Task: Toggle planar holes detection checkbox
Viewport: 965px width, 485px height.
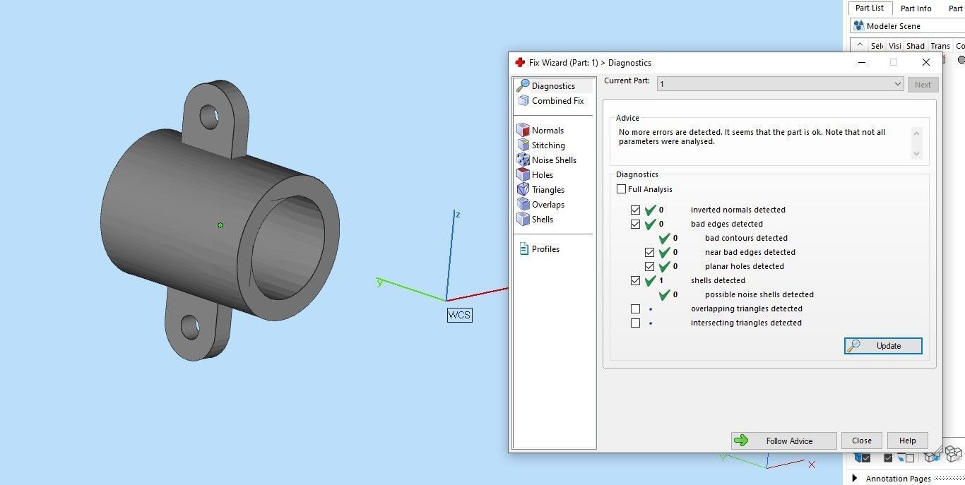Action: (x=649, y=266)
